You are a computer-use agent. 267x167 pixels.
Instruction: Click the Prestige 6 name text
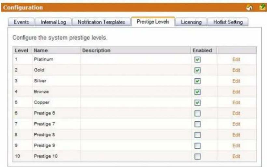(44, 113)
